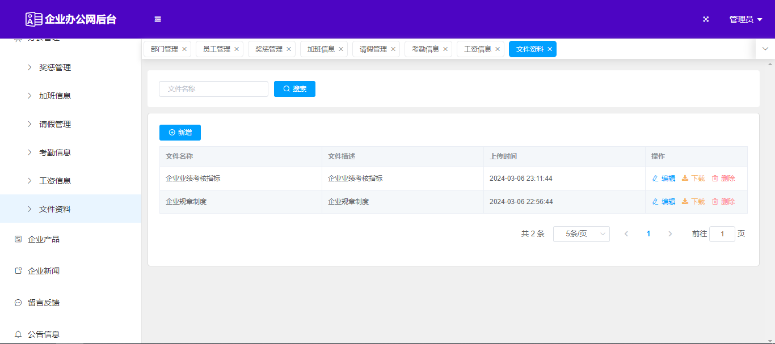
Task: Click the 新增 button
Action: [x=180, y=133]
